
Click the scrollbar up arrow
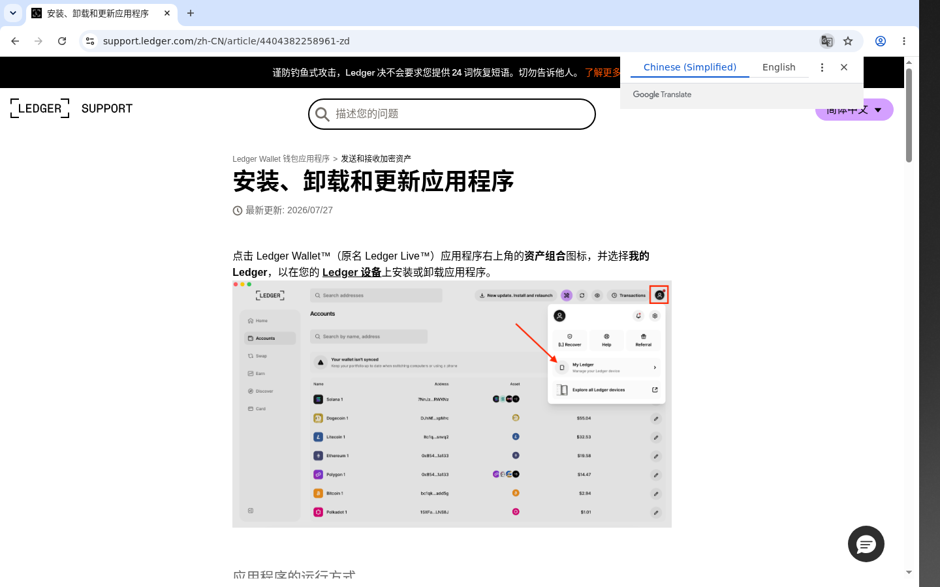[909, 62]
